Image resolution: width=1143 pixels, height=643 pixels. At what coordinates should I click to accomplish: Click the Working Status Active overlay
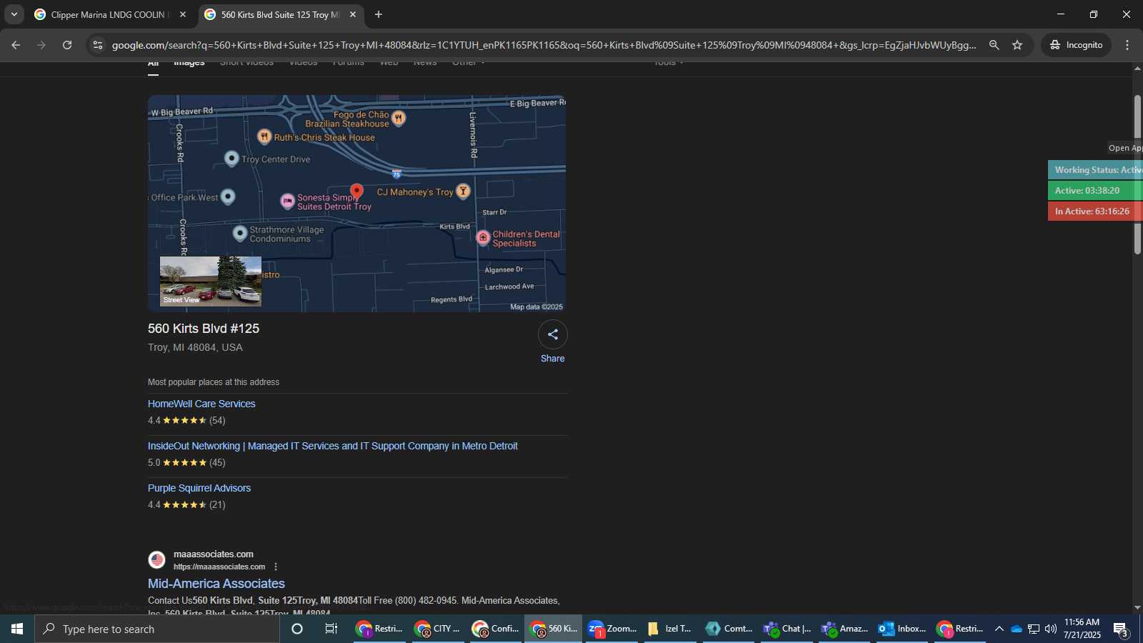pyautogui.click(x=1096, y=170)
